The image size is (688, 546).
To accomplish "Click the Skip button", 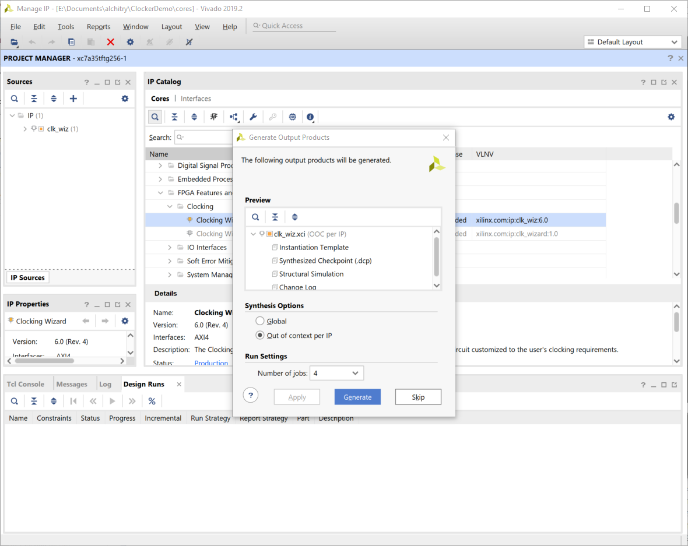I will 417,397.
